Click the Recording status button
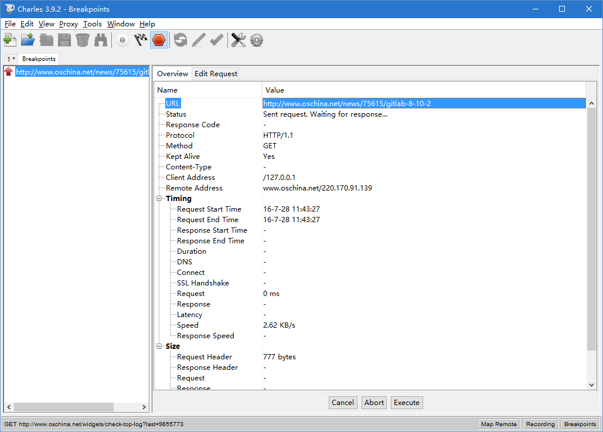Viewport: 603px width, 432px height. [540, 424]
